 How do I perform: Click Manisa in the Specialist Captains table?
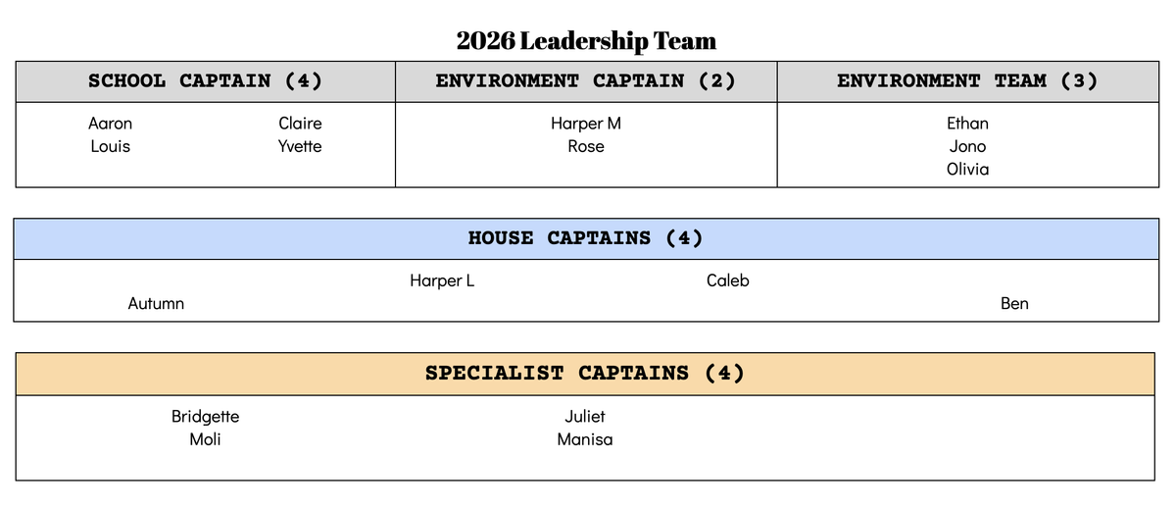[x=584, y=439]
